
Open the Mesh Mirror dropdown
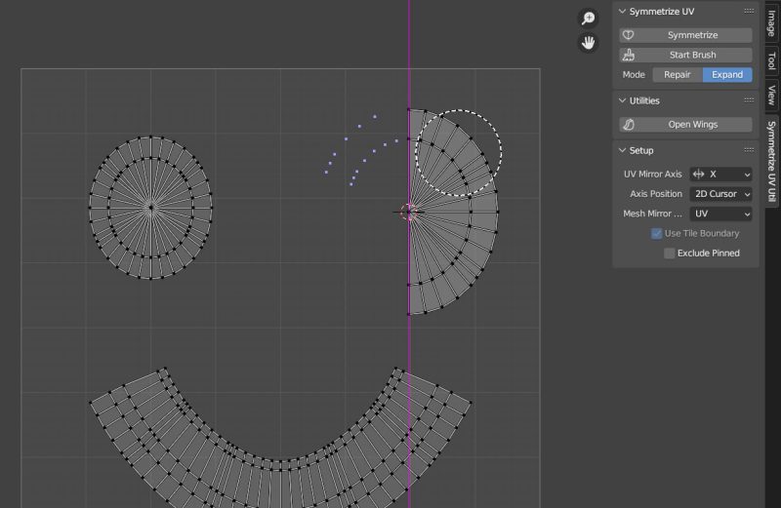[720, 214]
